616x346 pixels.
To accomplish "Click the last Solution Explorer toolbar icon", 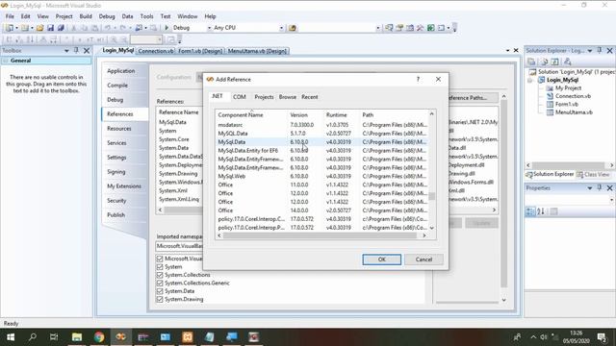I will pyautogui.click(x=567, y=62).
